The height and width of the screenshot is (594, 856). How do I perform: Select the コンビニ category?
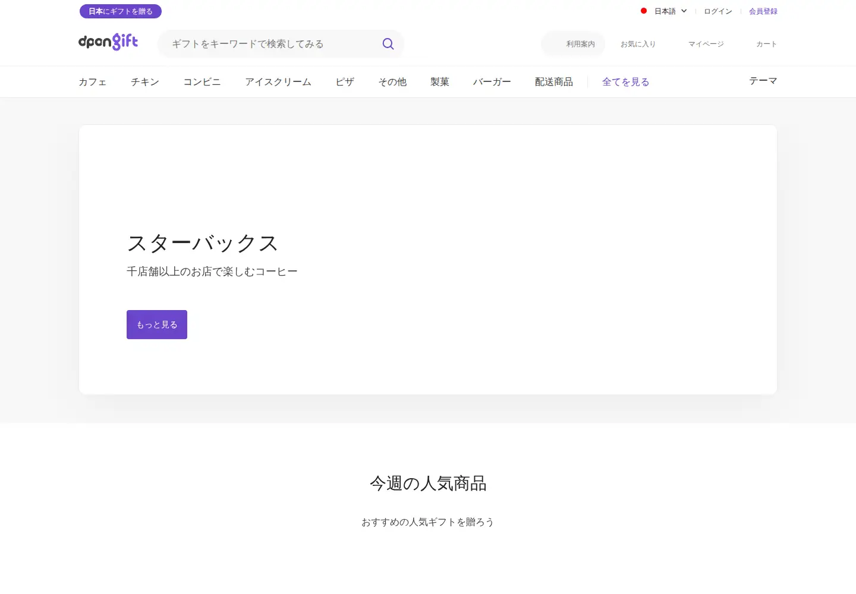(202, 82)
